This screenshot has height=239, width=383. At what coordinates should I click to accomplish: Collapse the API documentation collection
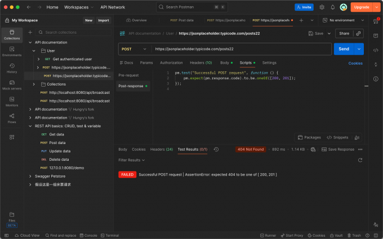30,42
